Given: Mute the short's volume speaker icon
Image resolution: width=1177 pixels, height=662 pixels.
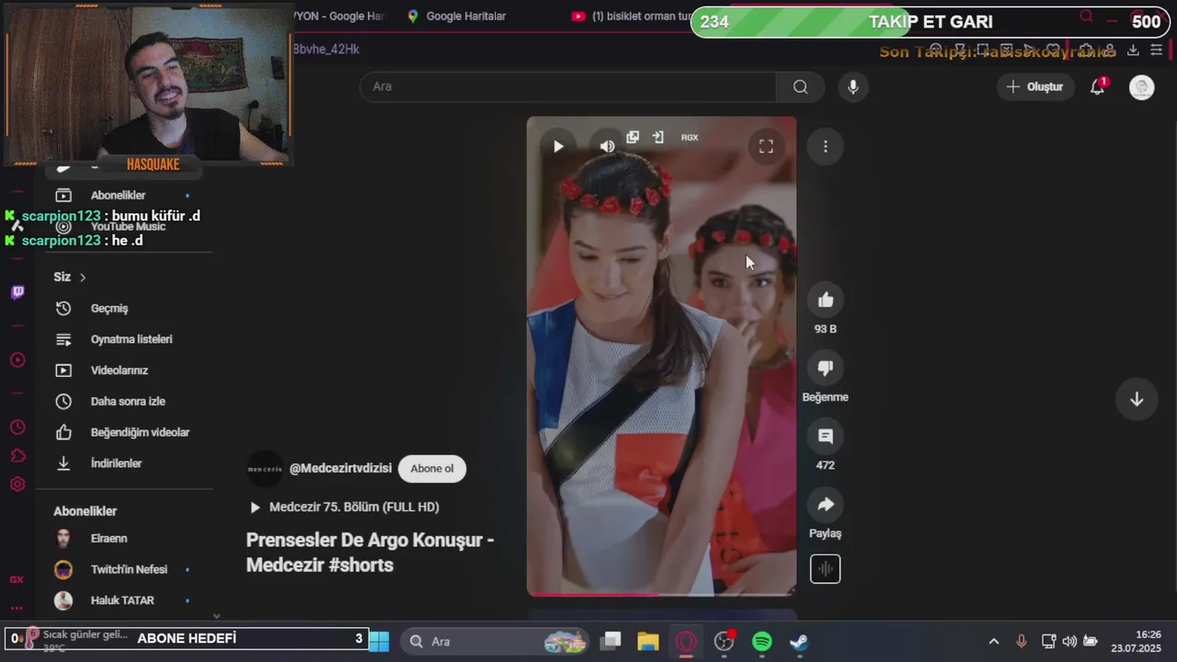Looking at the screenshot, I should click(607, 146).
